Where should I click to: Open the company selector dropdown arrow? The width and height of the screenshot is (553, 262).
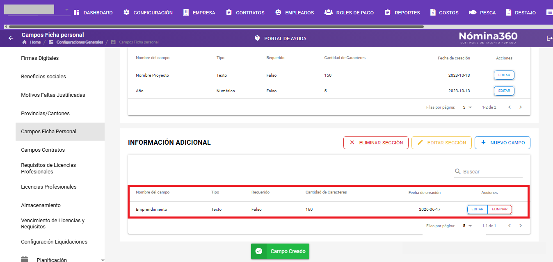tap(66, 10)
